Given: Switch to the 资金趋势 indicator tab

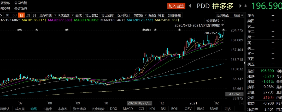Looking at the screenshot, I should pos(98,109).
